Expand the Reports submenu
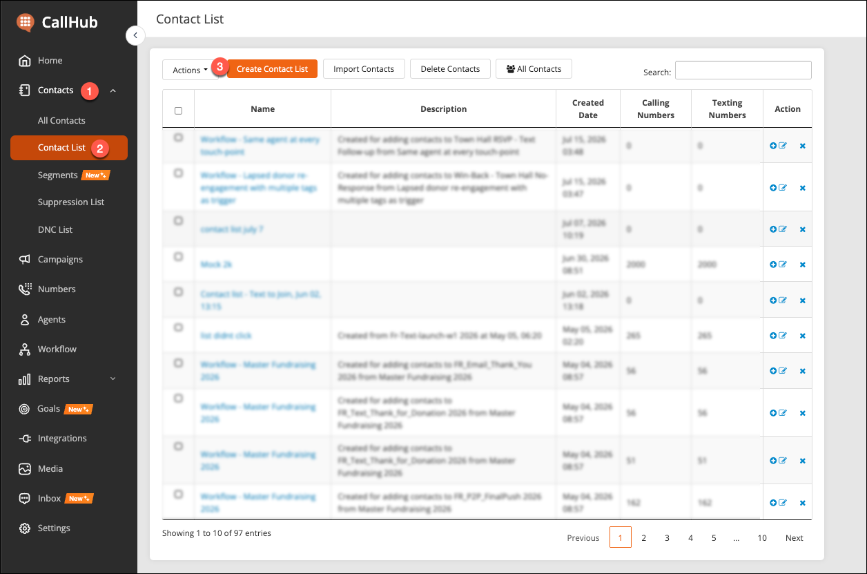Viewport: 867px width, 574px height. 113,379
